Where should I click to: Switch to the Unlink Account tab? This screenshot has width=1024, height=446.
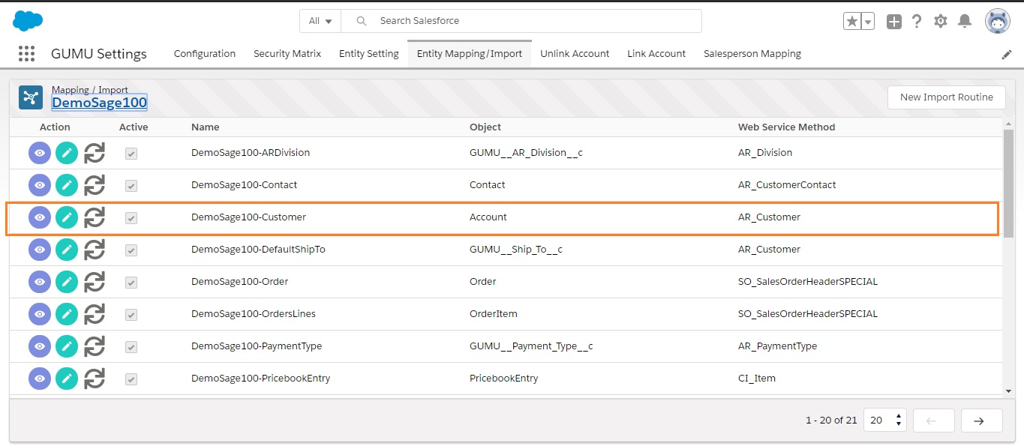point(575,54)
